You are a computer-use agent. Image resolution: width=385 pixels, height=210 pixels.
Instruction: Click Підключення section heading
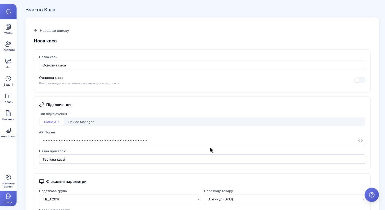pos(59,105)
